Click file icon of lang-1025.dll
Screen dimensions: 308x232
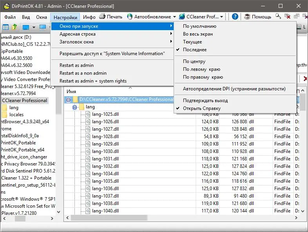(88, 114)
